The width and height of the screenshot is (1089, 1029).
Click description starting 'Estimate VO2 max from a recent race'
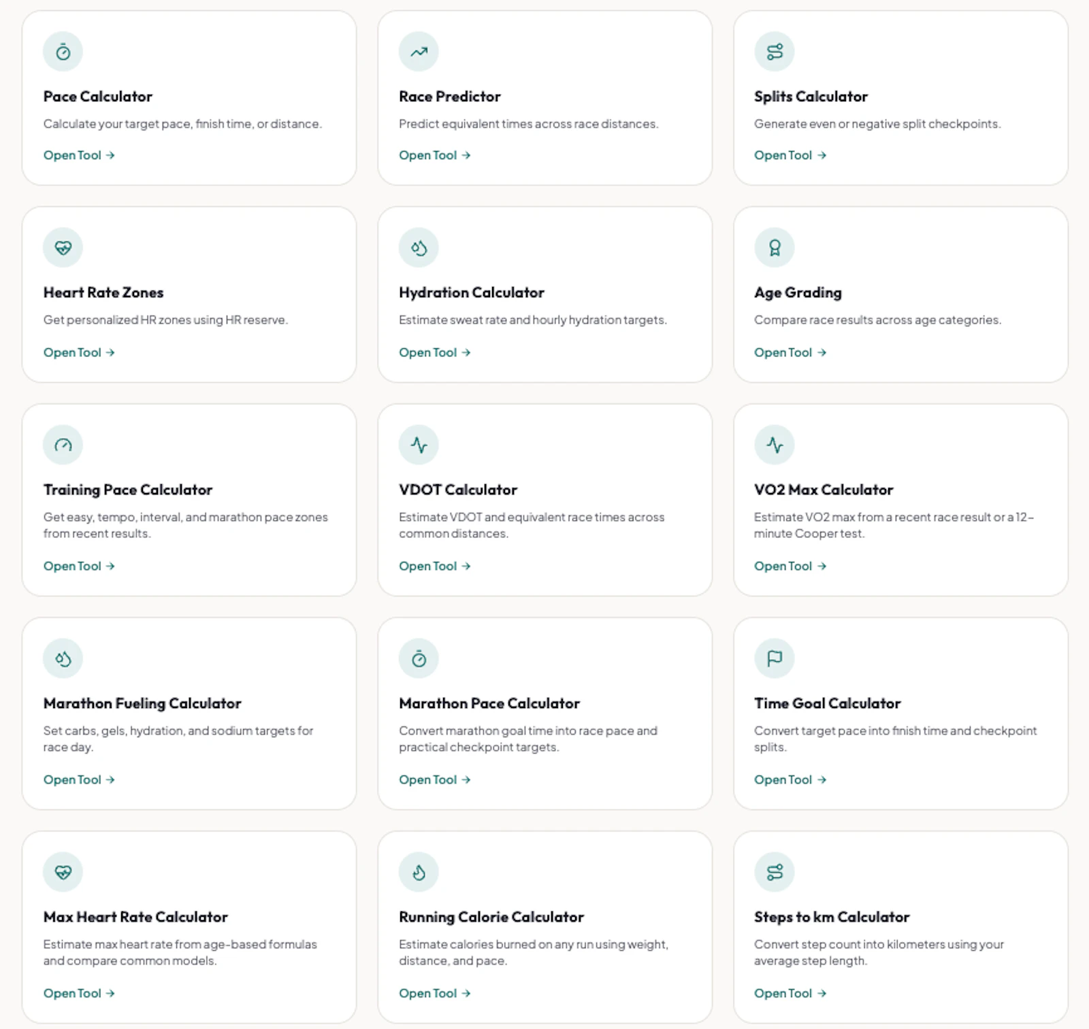[x=894, y=525]
